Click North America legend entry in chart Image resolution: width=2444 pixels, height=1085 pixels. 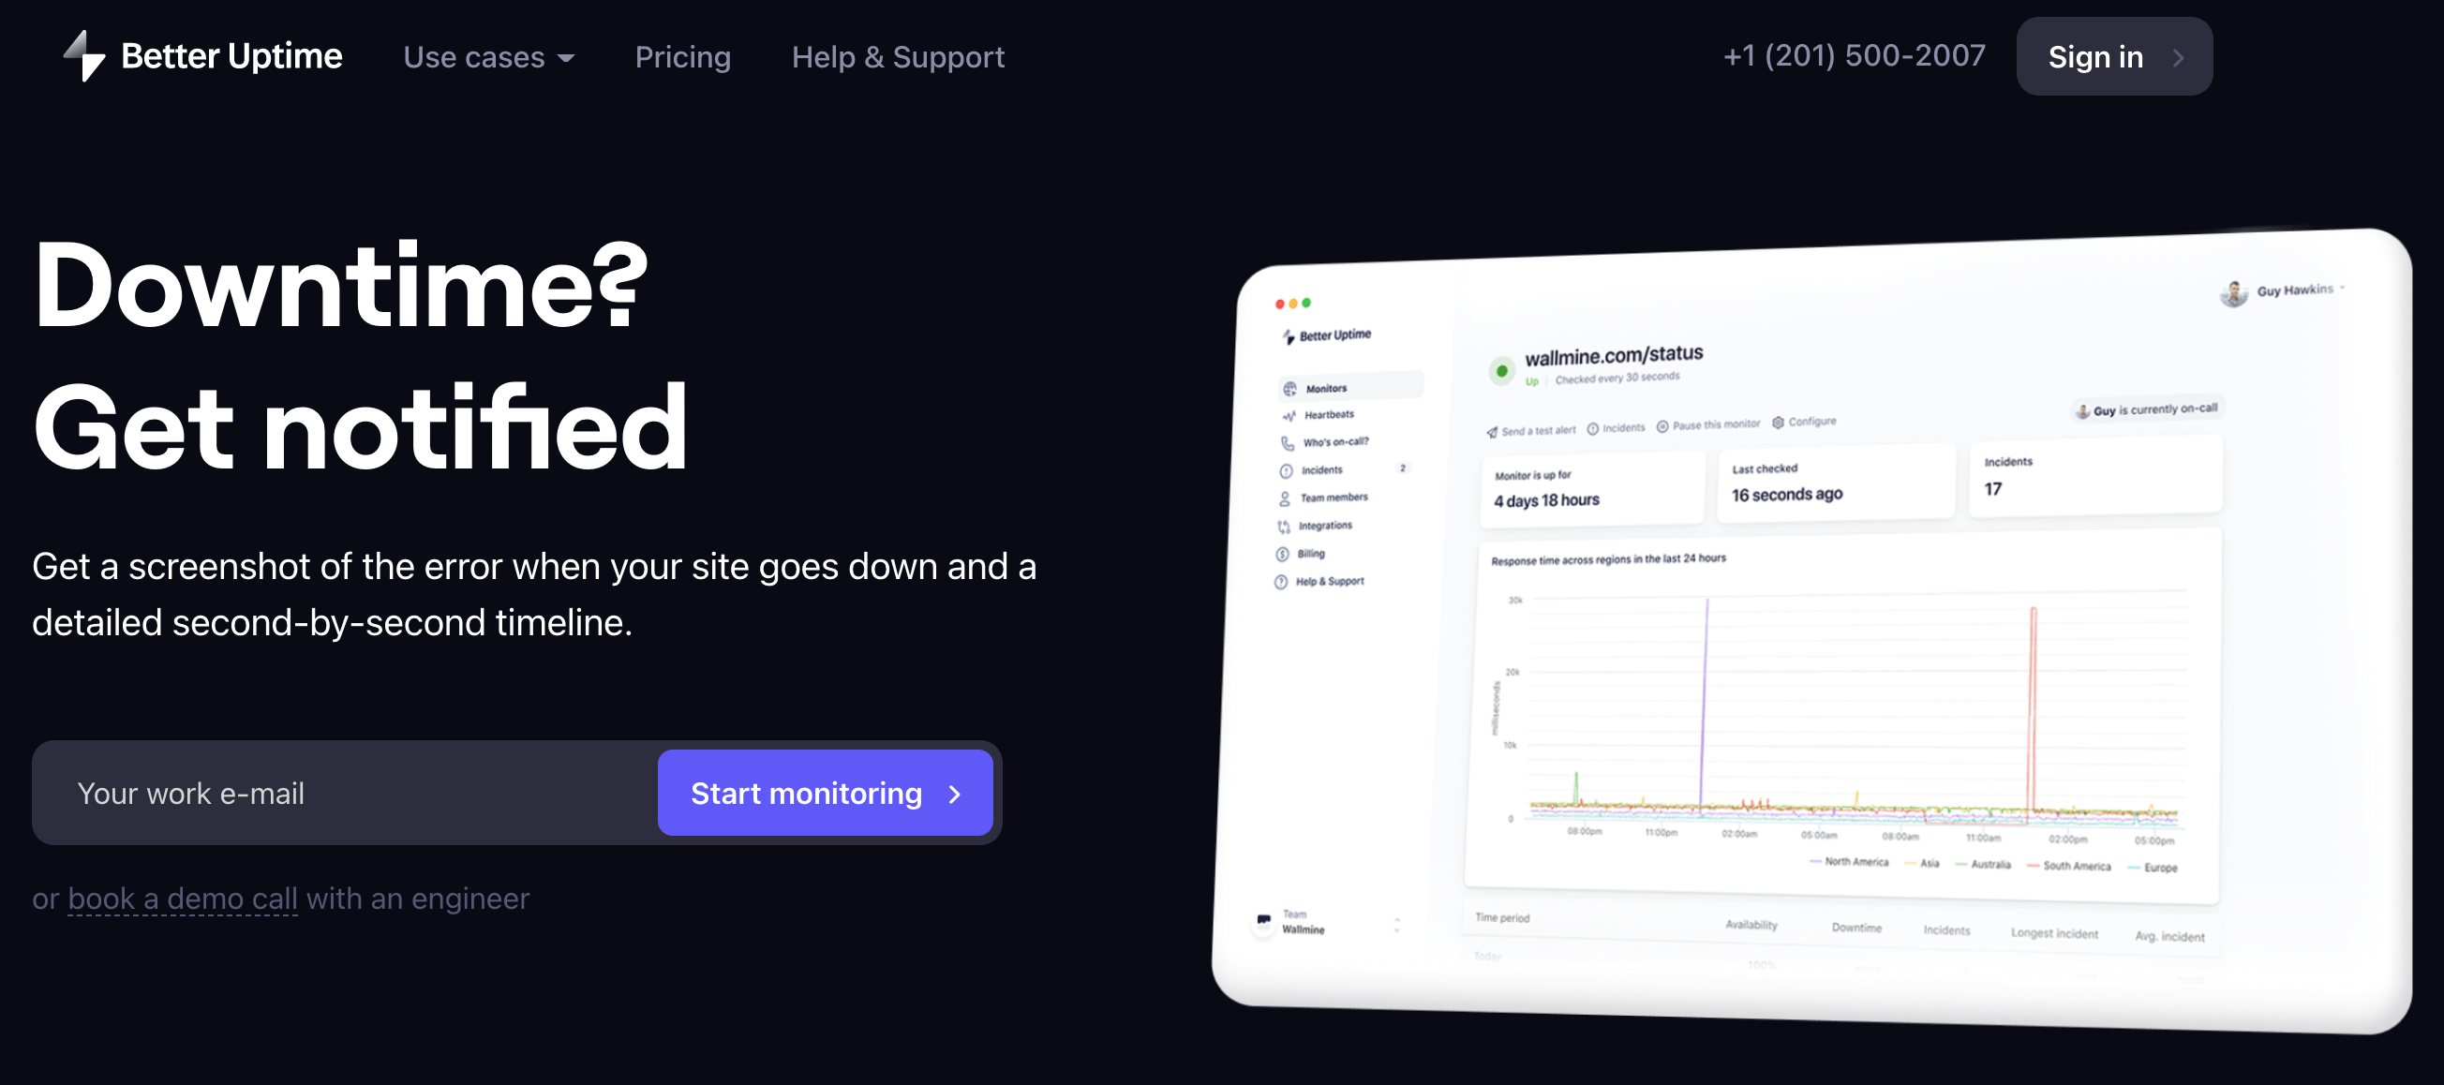click(x=1848, y=861)
